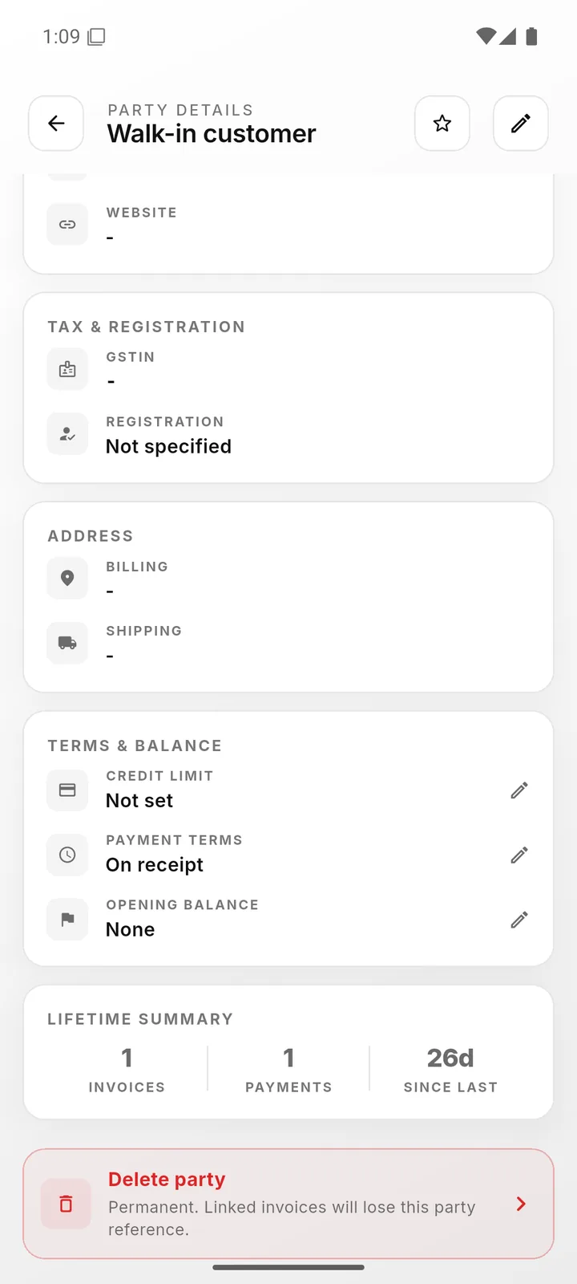Tap the billing location pin icon
The width and height of the screenshot is (577, 1284).
pos(67,579)
